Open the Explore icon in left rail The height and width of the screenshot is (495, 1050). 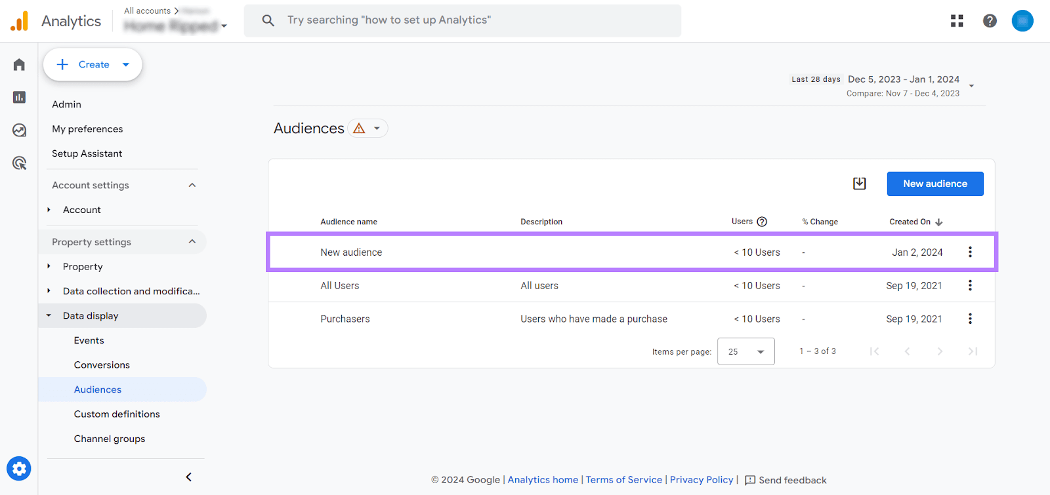pos(19,130)
